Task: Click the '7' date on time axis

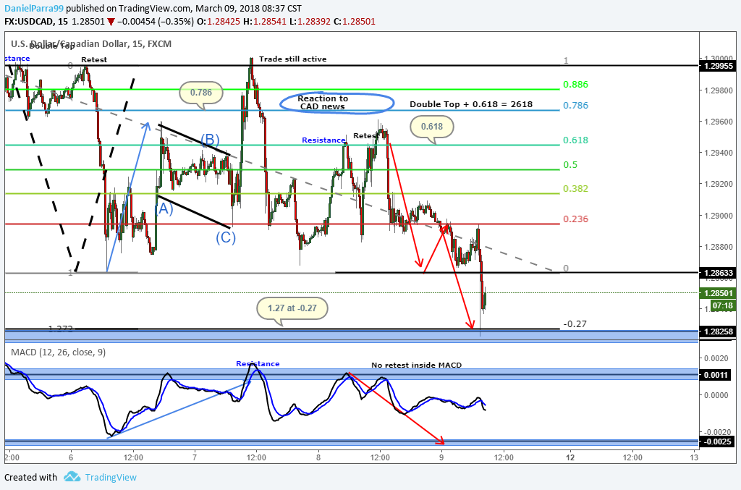Action: point(195,457)
